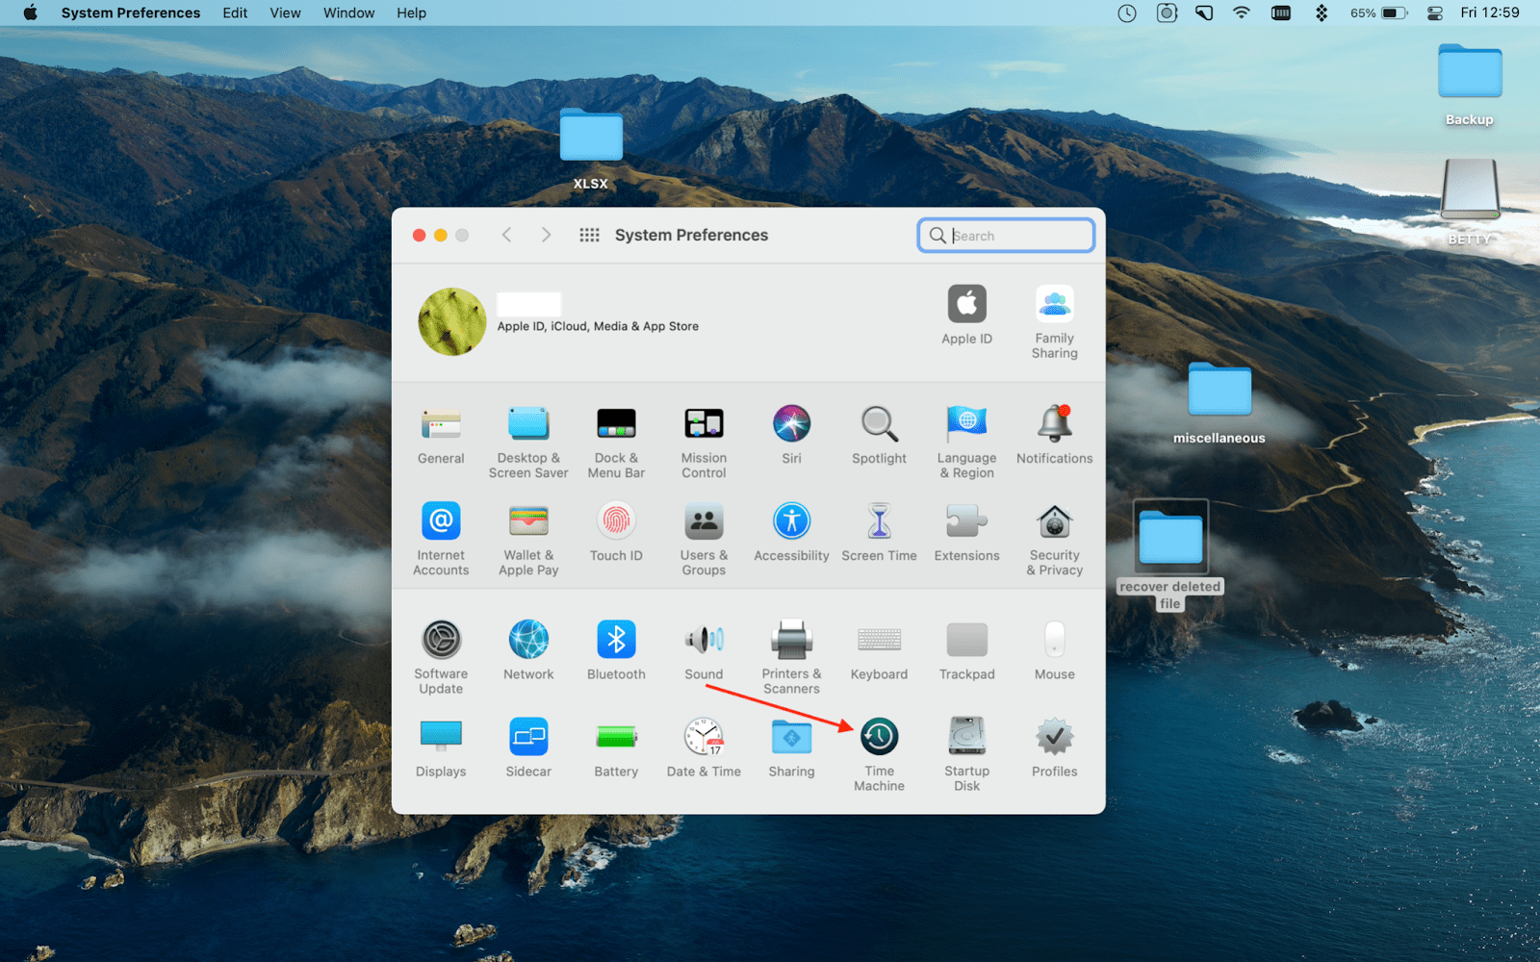The width and height of the screenshot is (1540, 962).
Task: Open Sharing preferences
Action: pos(791,747)
